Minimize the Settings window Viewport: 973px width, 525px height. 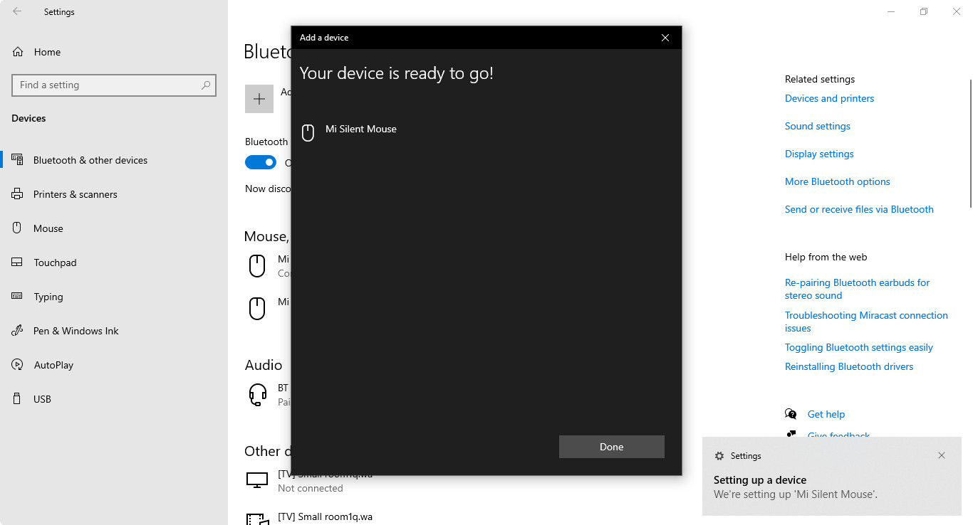[891, 11]
